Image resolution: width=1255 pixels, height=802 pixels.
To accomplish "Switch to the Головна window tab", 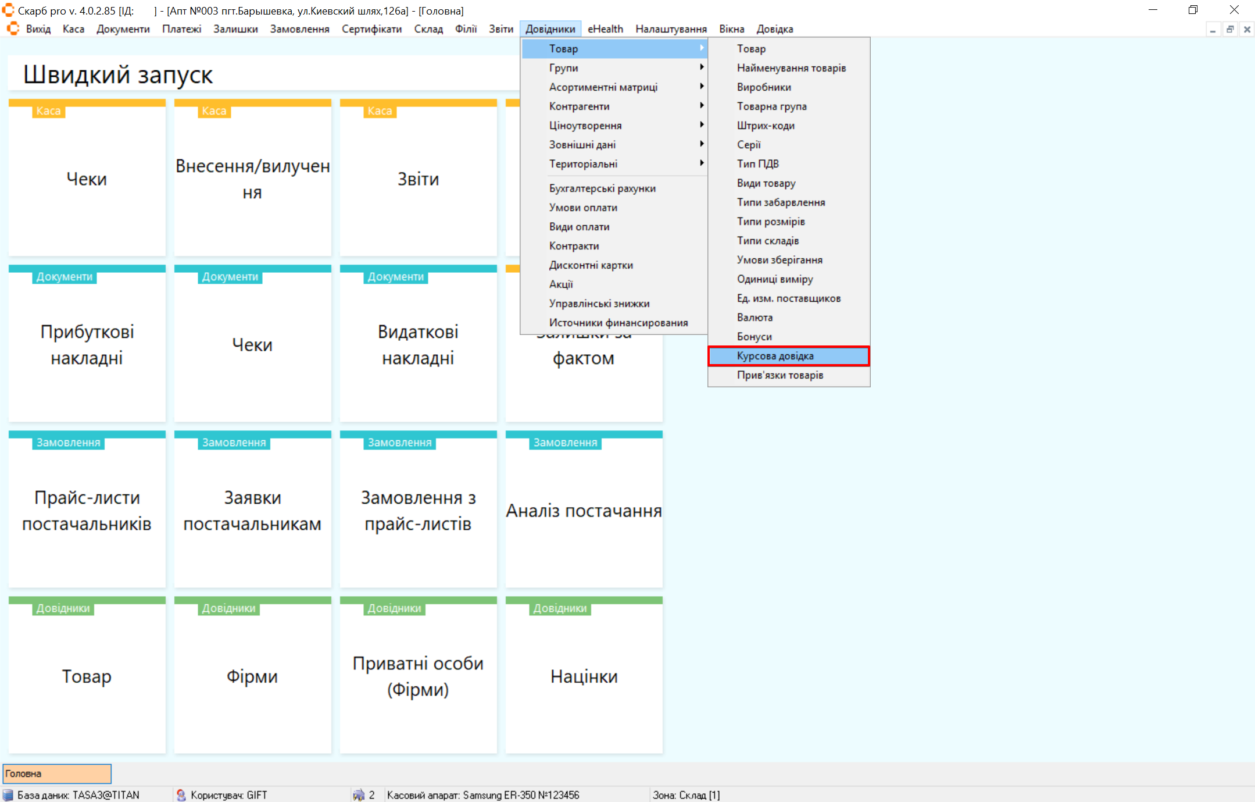I will pyautogui.click(x=57, y=774).
